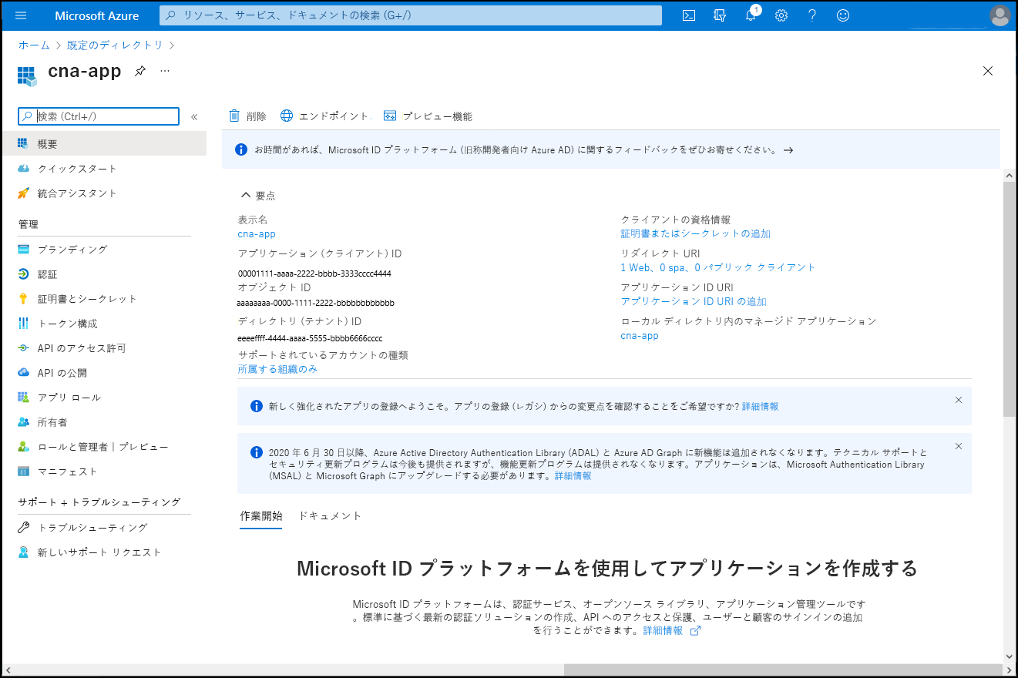Open the help question mark icon
This screenshot has height=678, width=1018.
(812, 15)
